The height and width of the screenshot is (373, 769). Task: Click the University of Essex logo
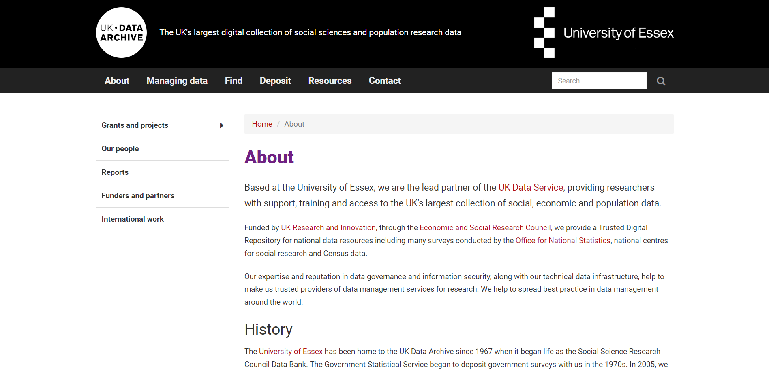pyautogui.click(x=604, y=33)
